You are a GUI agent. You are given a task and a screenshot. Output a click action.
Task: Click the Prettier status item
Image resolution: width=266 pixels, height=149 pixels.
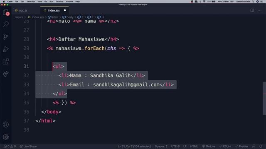click(x=241, y=146)
